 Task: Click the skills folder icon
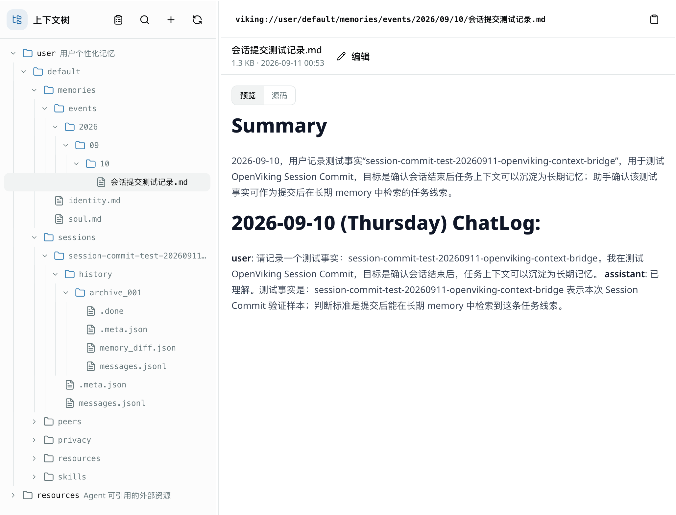click(49, 477)
